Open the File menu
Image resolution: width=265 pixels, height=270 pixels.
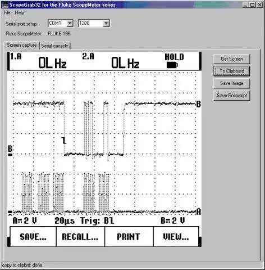point(7,13)
